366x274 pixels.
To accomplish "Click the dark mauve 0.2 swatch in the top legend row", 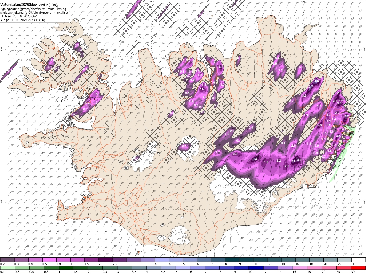I will point(7,260).
